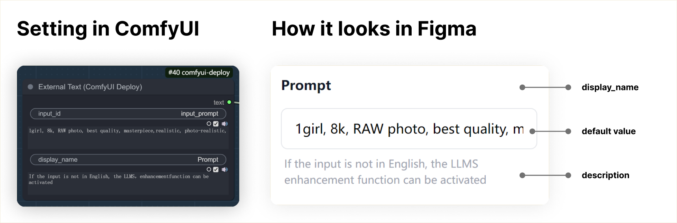Click the input_id widget showing input_prompt

[128, 114]
